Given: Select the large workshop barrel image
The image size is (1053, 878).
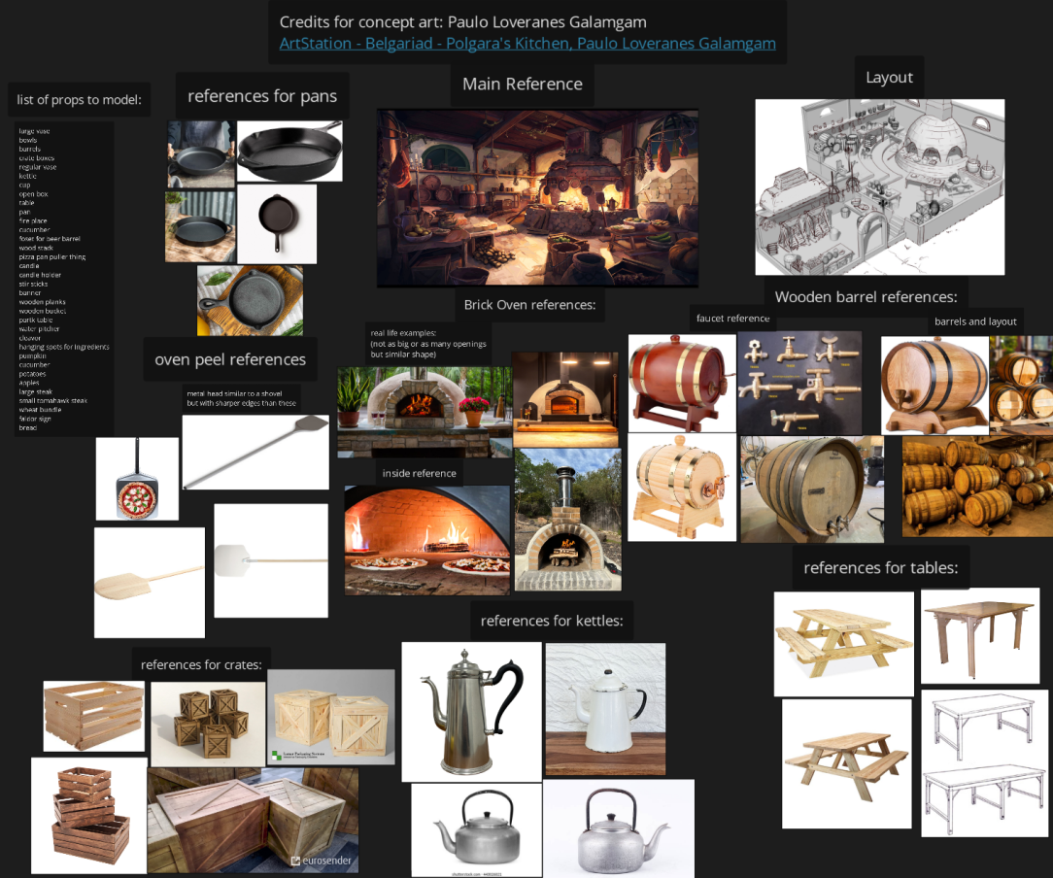Looking at the screenshot, I should tap(813, 490).
